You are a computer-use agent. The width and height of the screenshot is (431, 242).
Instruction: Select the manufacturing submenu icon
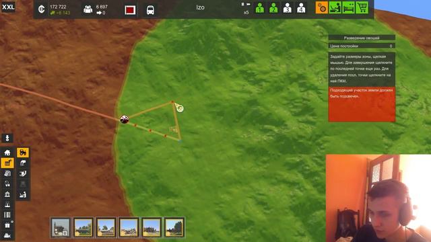(23, 173)
